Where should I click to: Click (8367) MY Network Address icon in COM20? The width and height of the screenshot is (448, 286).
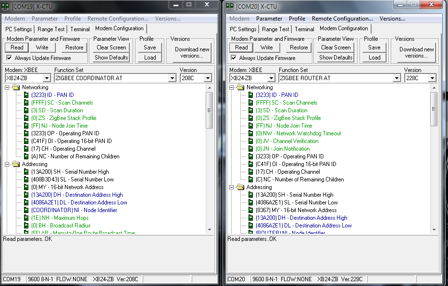pyautogui.click(x=250, y=211)
